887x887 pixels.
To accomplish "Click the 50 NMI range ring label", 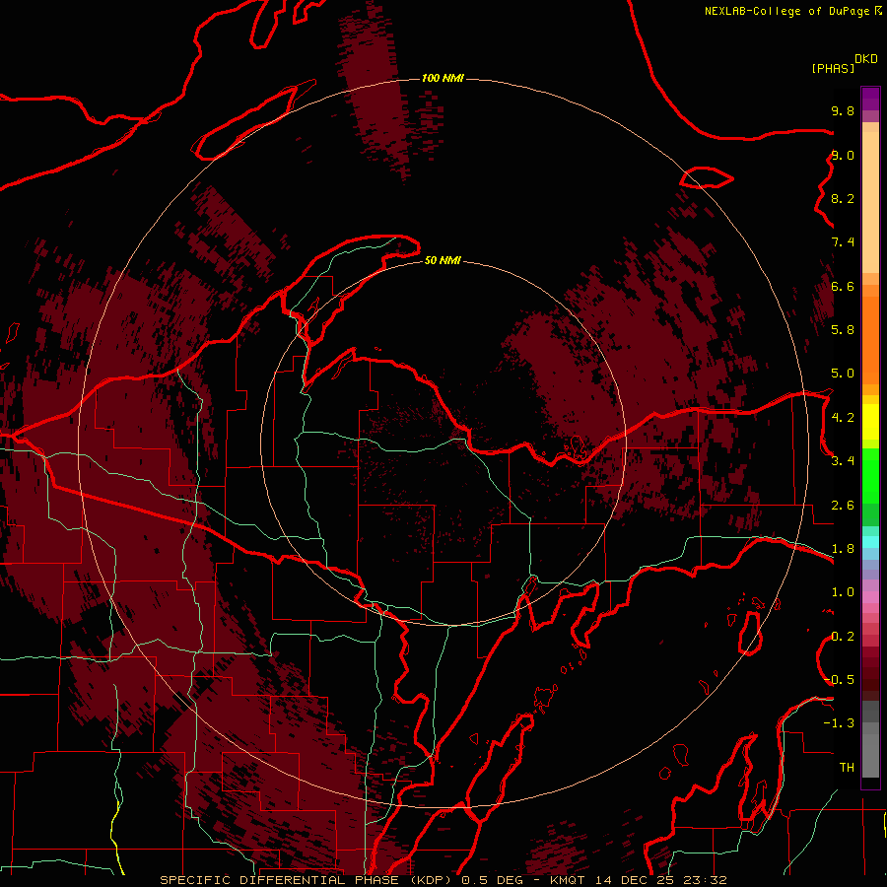I will click(x=443, y=260).
